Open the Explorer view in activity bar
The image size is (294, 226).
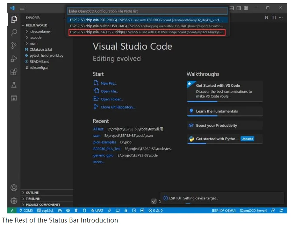[14, 19]
